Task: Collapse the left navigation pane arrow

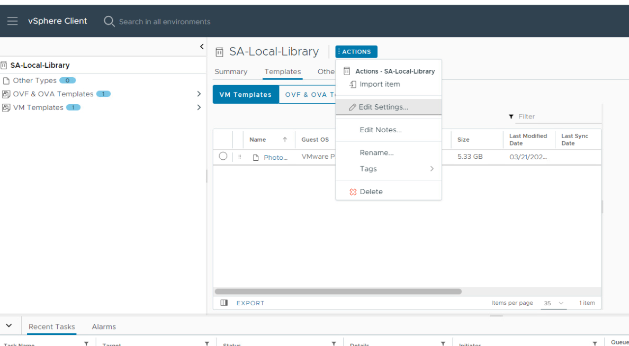Action: (202, 47)
